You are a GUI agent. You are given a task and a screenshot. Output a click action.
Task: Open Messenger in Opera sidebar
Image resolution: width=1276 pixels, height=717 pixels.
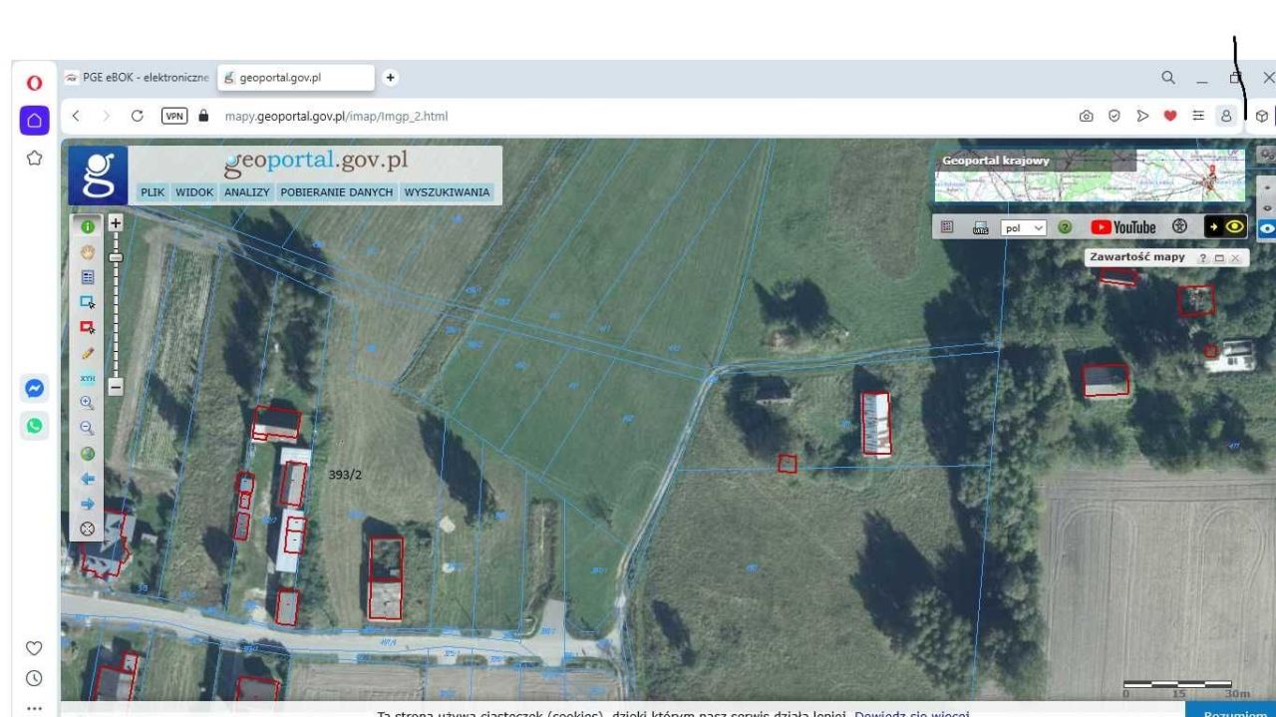34,388
